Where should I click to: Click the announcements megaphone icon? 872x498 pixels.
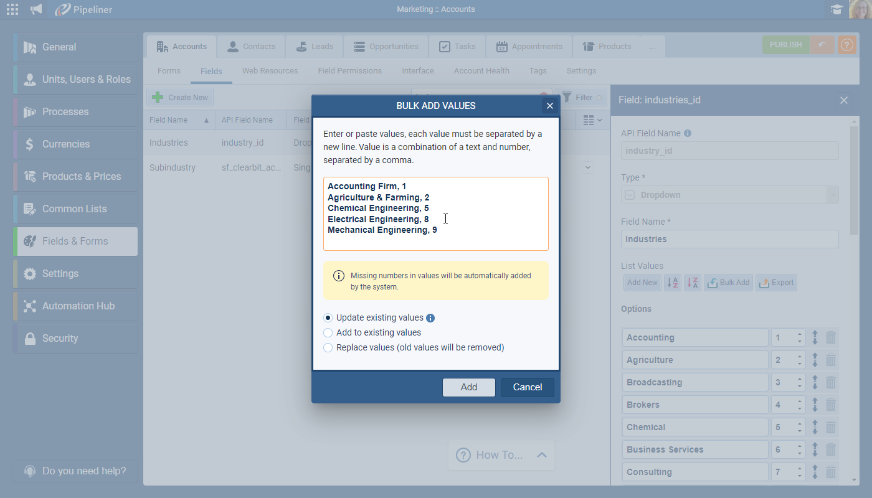pos(37,9)
